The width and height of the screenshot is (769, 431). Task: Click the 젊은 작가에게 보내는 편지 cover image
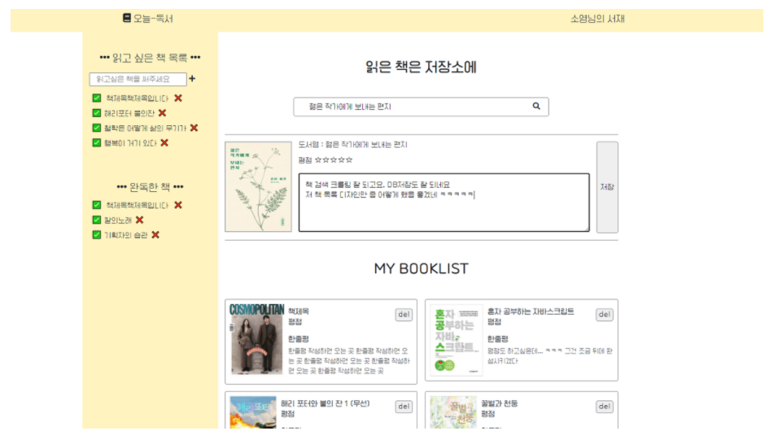point(258,187)
